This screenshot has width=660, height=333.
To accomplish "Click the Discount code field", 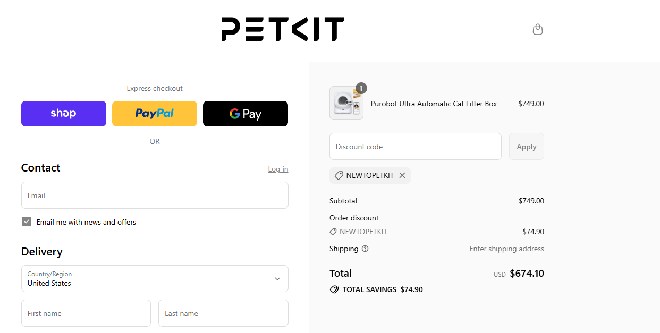I will point(415,146).
